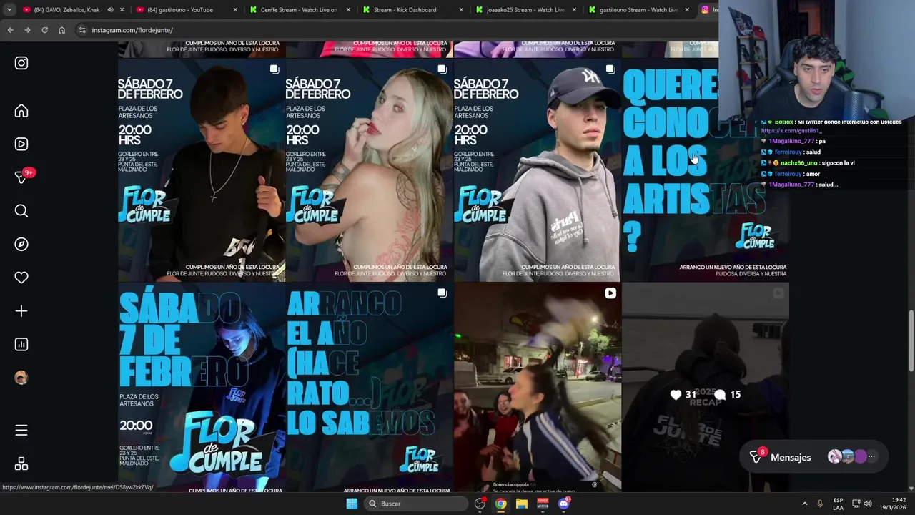Click carousel icon on the black-shirt guy's post
The height and width of the screenshot is (515, 915).
pos(274,69)
